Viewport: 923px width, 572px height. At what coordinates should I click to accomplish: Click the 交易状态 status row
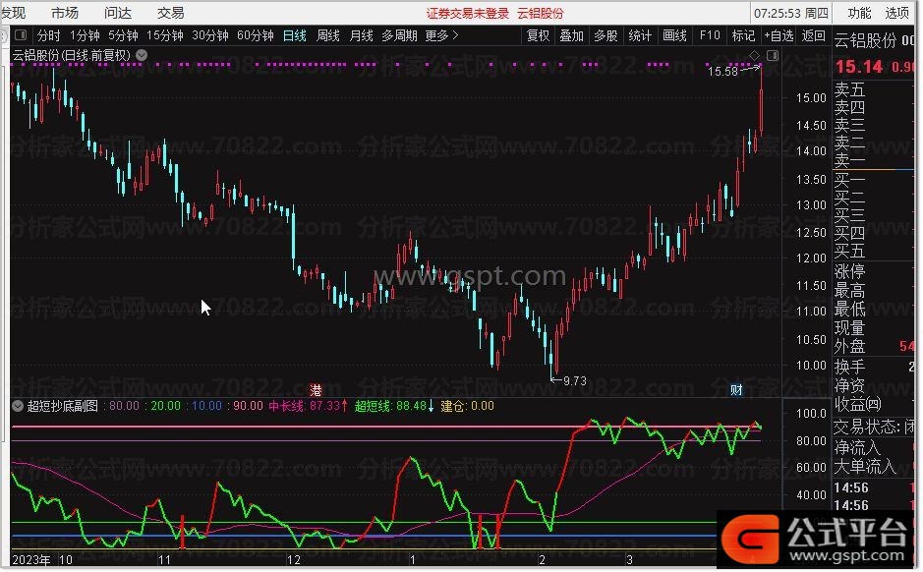pos(874,427)
